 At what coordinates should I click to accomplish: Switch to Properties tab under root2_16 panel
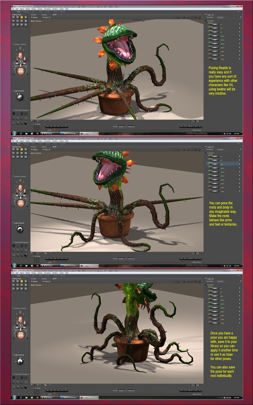(221, 150)
